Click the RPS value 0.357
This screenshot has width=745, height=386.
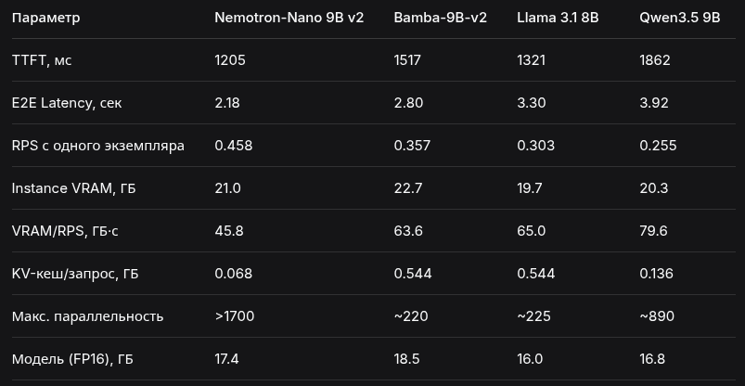[412, 146]
